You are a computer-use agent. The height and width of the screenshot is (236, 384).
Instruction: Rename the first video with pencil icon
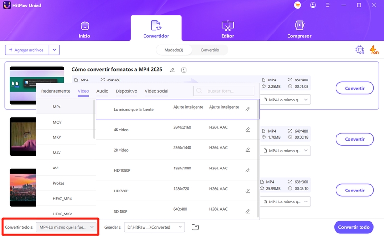pyautogui.click(x=172, y=70)
